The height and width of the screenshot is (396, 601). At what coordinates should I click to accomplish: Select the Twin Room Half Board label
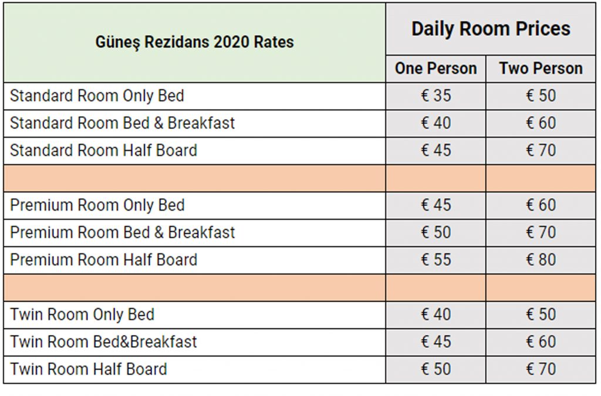pyautogui.click(x=89, y=369)
